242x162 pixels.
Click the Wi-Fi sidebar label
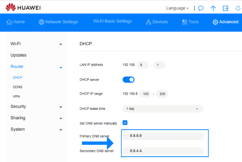tap(16, 44)
